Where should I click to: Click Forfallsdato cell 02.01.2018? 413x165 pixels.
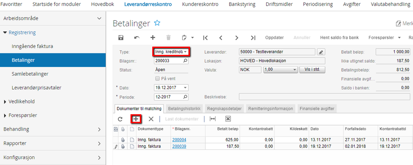click(360, 146)
